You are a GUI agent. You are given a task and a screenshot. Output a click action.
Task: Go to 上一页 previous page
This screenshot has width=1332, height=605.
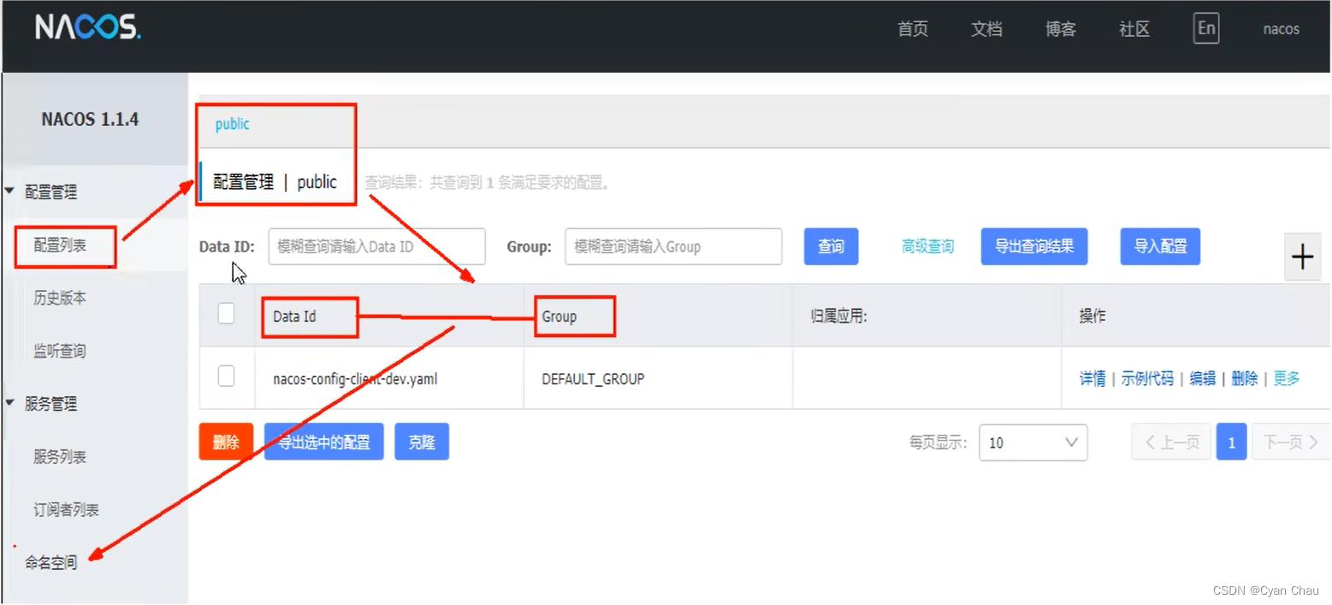tap(1171, 442)
